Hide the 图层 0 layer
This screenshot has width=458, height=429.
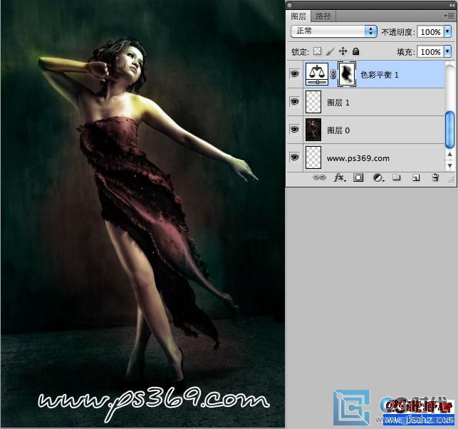[x=294, y=129]
